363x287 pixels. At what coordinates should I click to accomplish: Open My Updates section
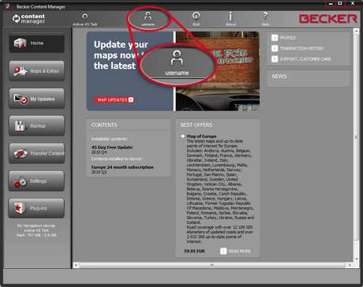(36, 99)
